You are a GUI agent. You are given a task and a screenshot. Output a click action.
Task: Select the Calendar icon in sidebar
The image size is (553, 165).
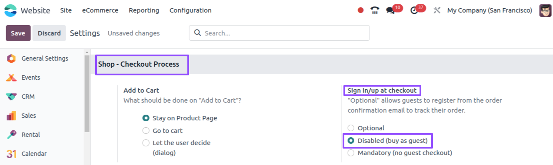click(x=12, y=154)
